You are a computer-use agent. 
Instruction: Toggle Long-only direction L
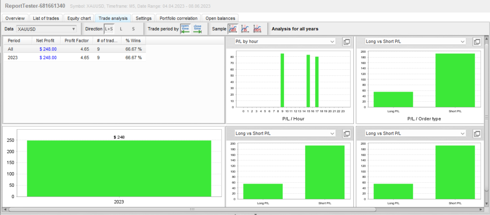(121, 29)
